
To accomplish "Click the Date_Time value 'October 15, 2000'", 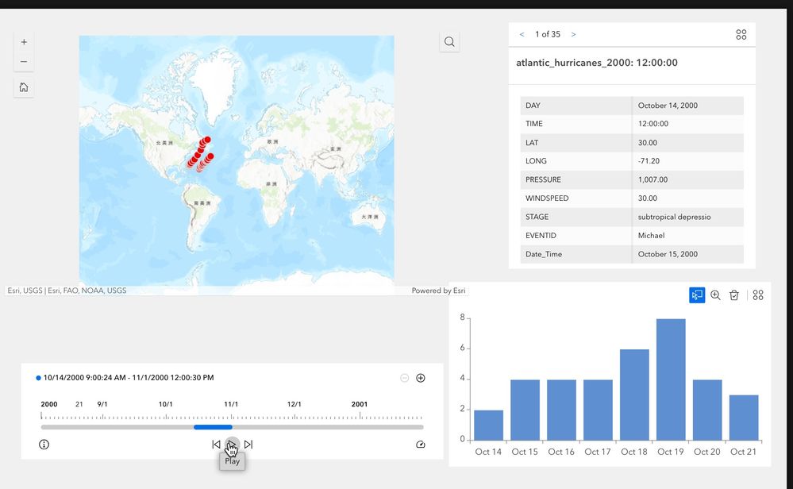I will click(668, 254).
